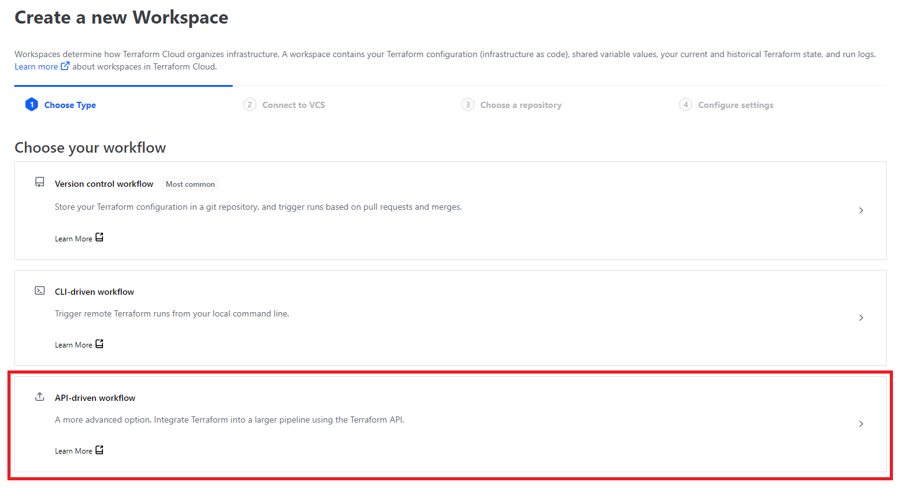Click the repository icon beside Version control workflow
The height and width of the screenshot is (489, 901).
39,182
